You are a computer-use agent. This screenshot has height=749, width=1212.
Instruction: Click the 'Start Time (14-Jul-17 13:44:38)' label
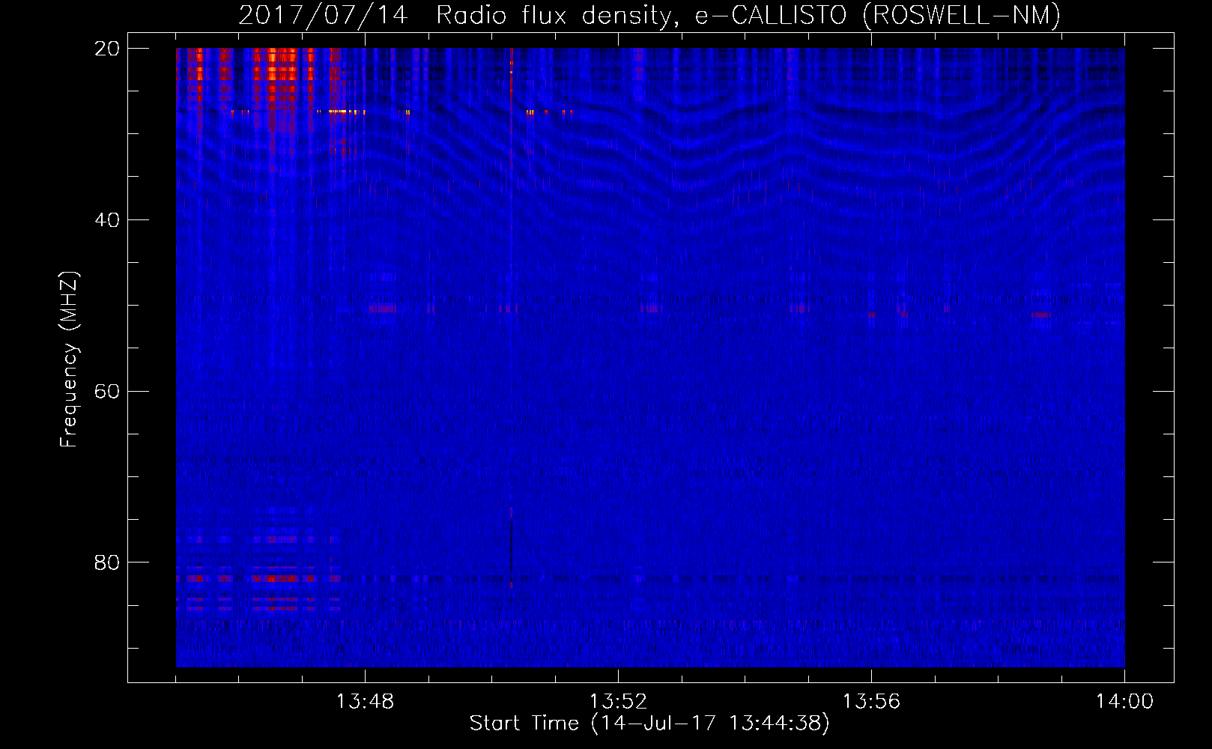(649, 724)
